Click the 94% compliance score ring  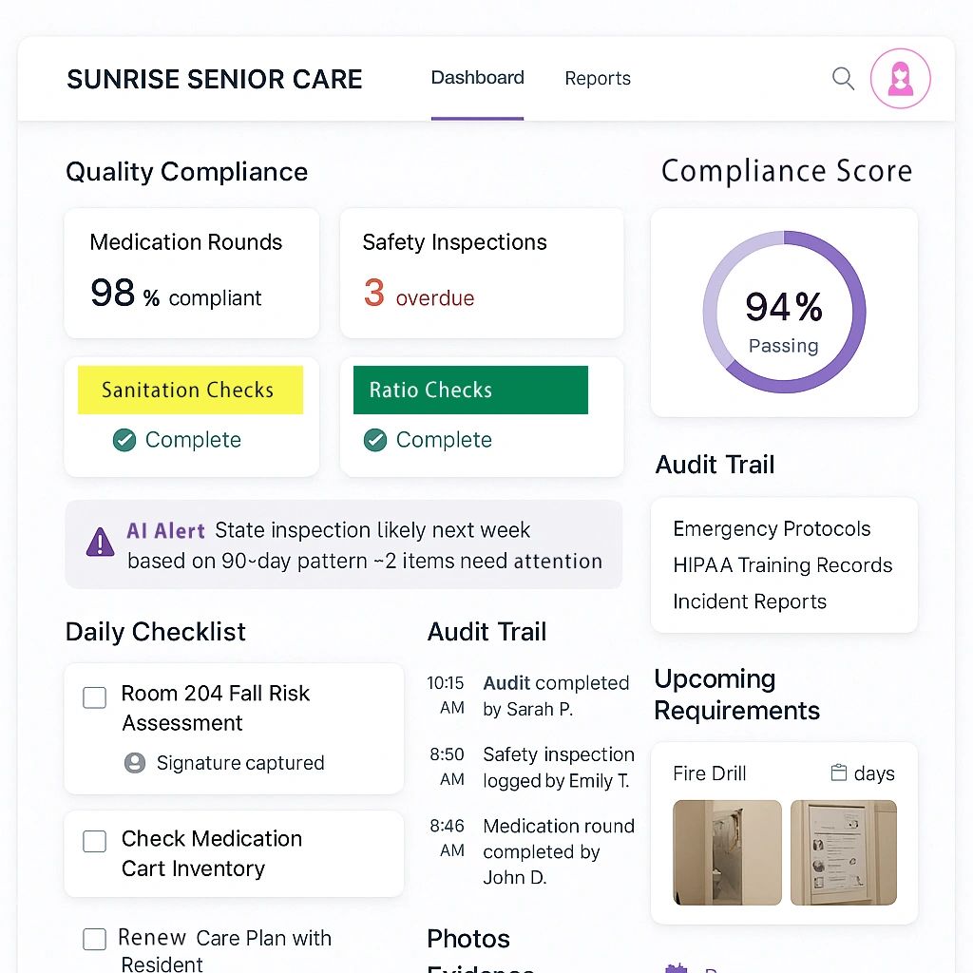[x=784, y=312]
